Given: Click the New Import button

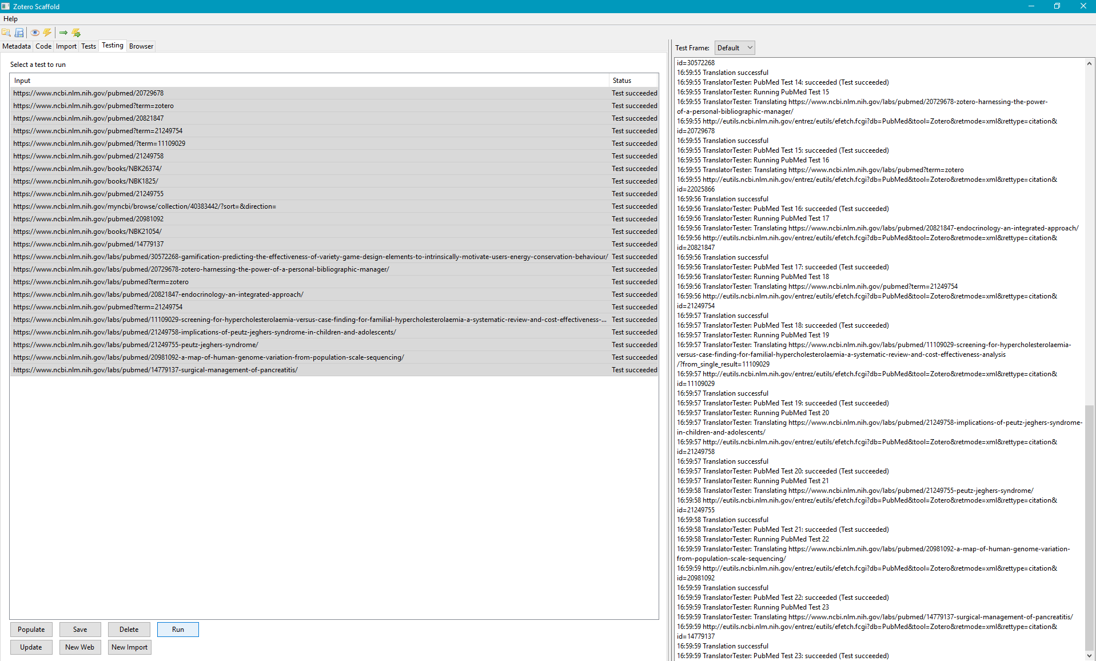Looking at the screenshot, I should (129, 647).
